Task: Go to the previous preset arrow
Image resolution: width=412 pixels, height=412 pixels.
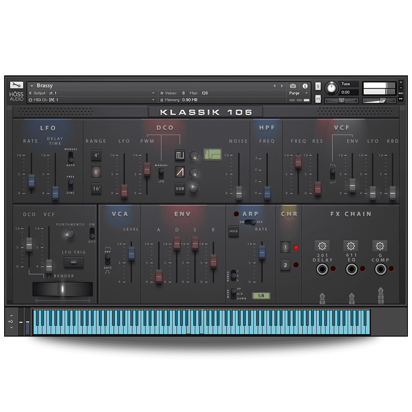Action: coord(274,86)
